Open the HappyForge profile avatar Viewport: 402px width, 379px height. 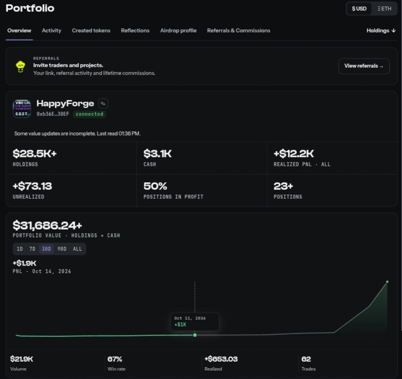[22, 109]
